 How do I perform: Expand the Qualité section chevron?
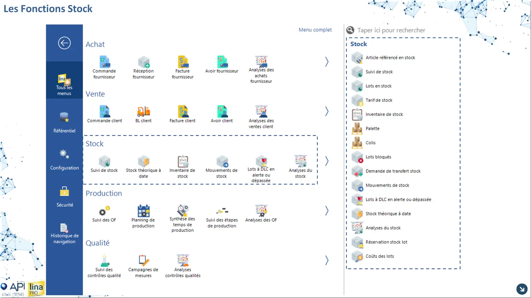tap(327, 260)
